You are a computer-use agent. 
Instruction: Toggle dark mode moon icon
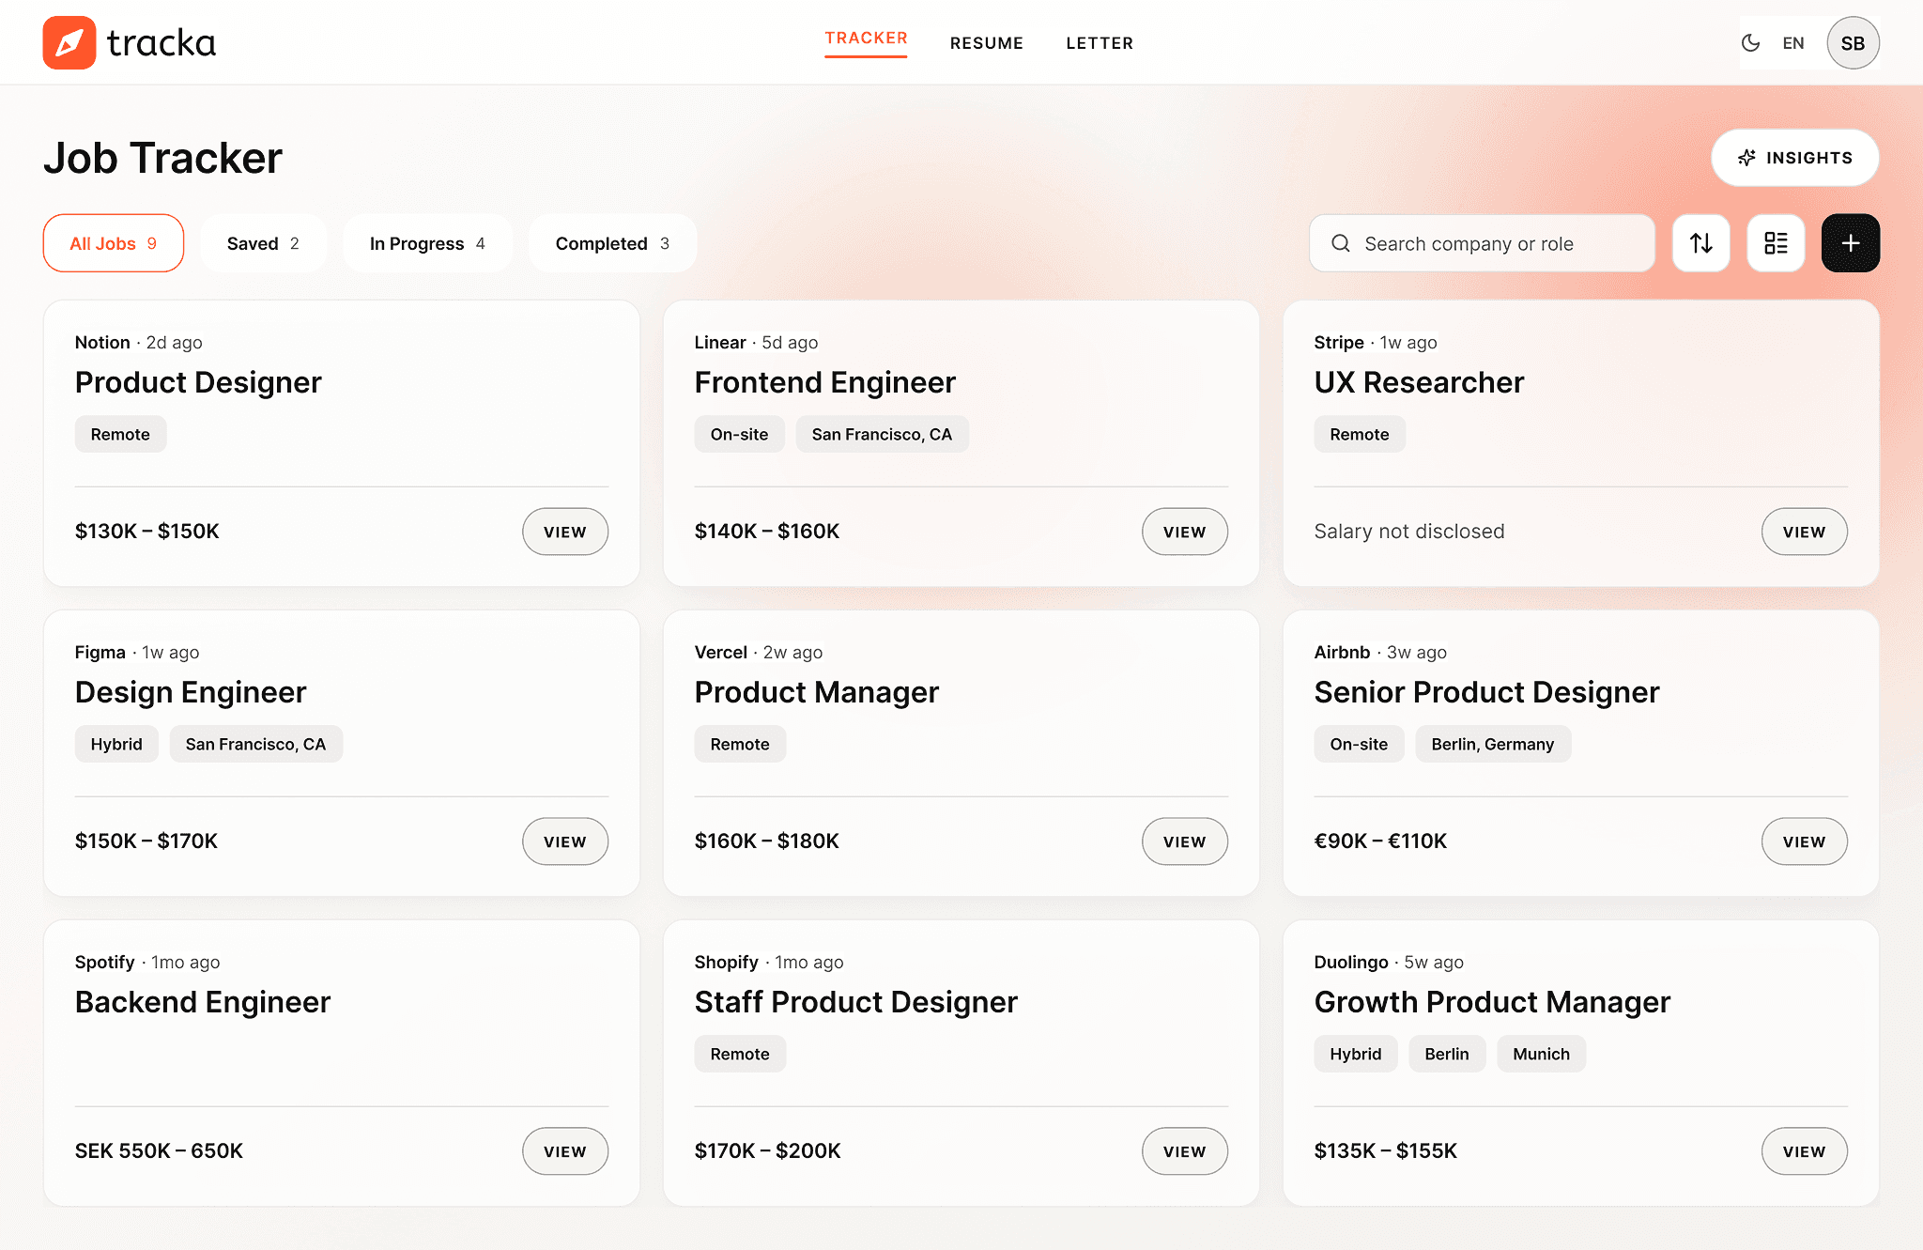point(1750,43)
